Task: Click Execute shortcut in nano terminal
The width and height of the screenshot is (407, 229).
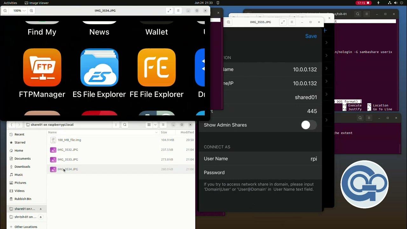Action: (x=355, y=105)
